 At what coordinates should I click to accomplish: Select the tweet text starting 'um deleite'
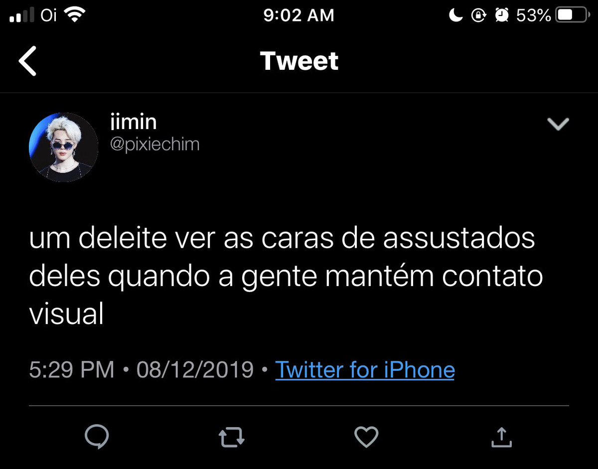[286, 277]
